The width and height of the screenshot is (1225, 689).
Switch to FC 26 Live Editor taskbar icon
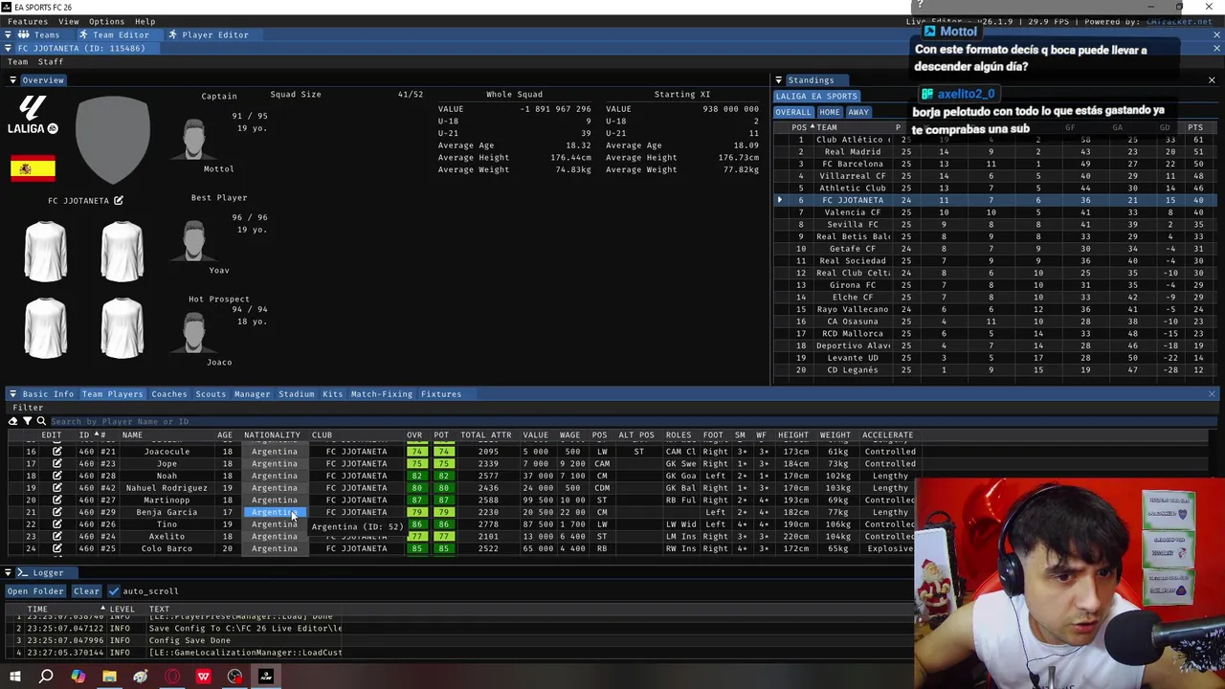tap(266, 677)
